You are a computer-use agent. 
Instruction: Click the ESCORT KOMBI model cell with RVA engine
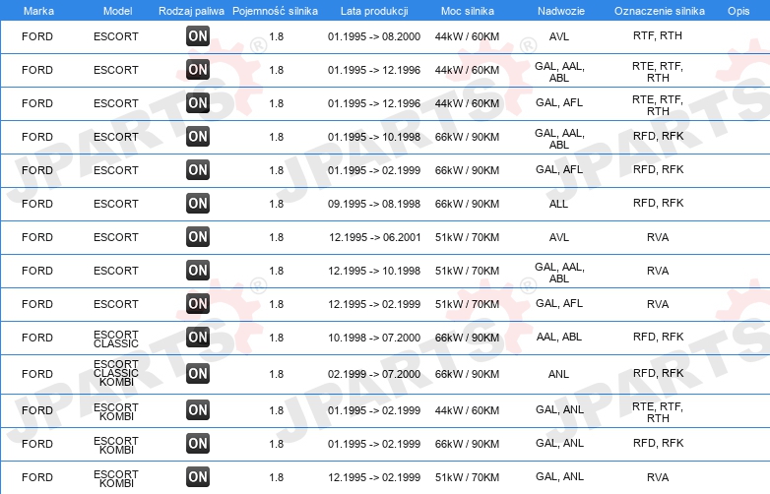point(116,478)
